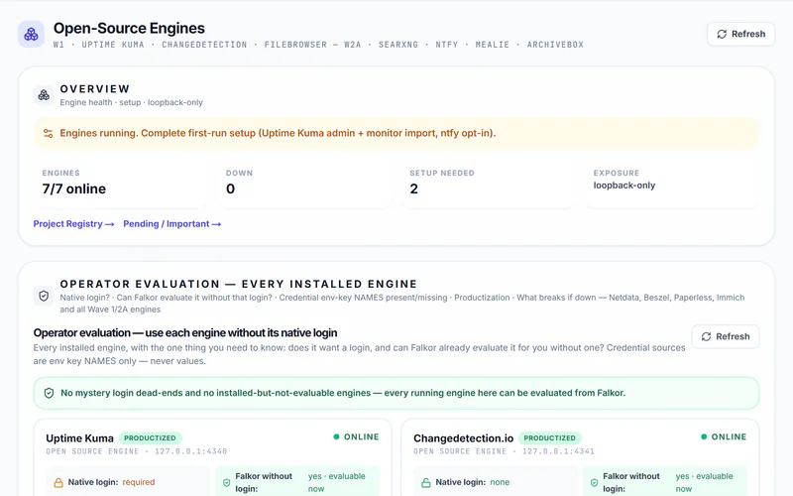
Task: Click shield icon next to Changedetection.io Falkor login
Action: click(x=594, y=483)
